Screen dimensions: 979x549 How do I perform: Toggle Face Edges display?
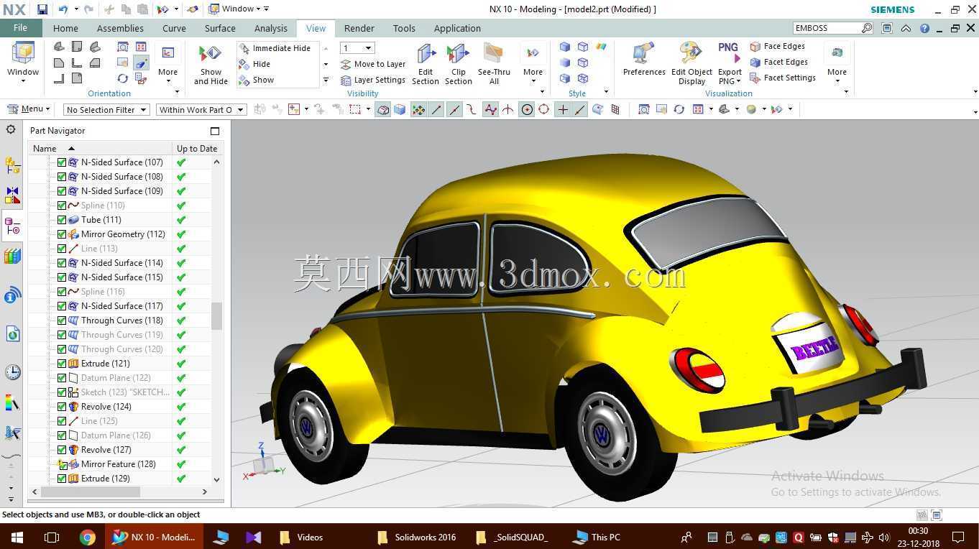pos(777,46)
